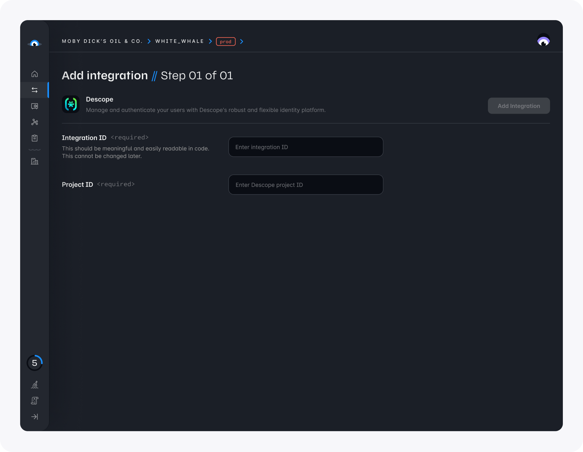Click the Project ID label
583x452 pixels.
click(77, 184)
